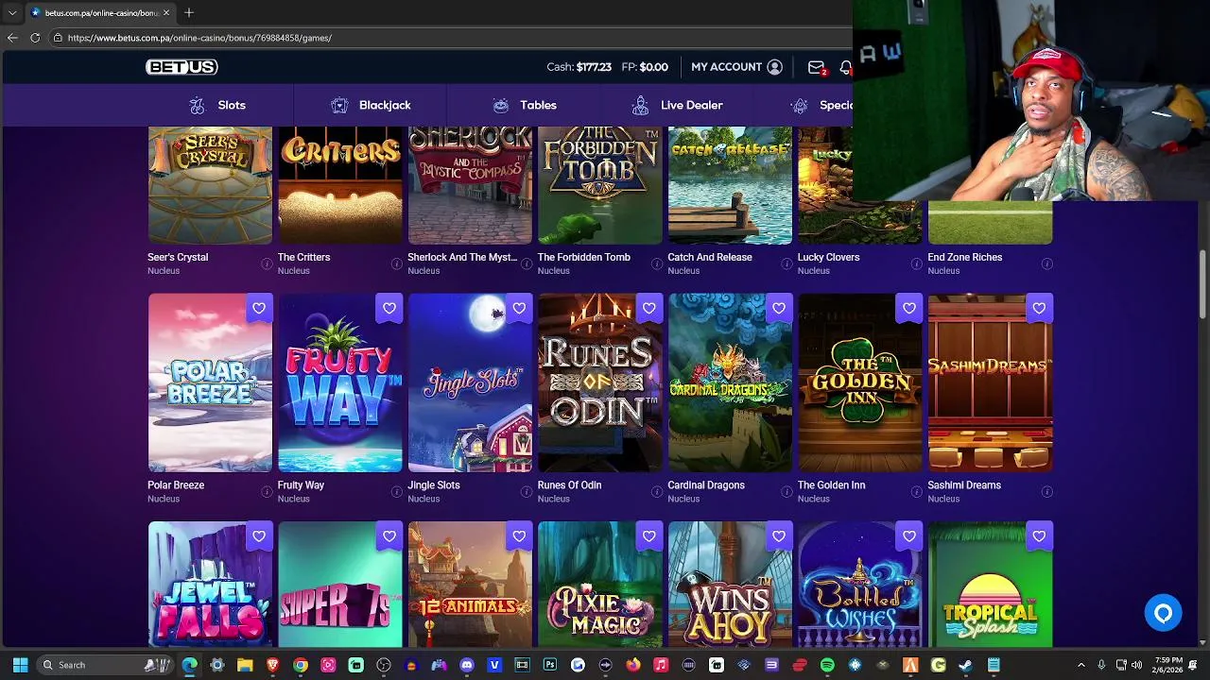Open info icon for Sashimi Dreams
Viewport: 1210px width, 680px height.
1046,491
